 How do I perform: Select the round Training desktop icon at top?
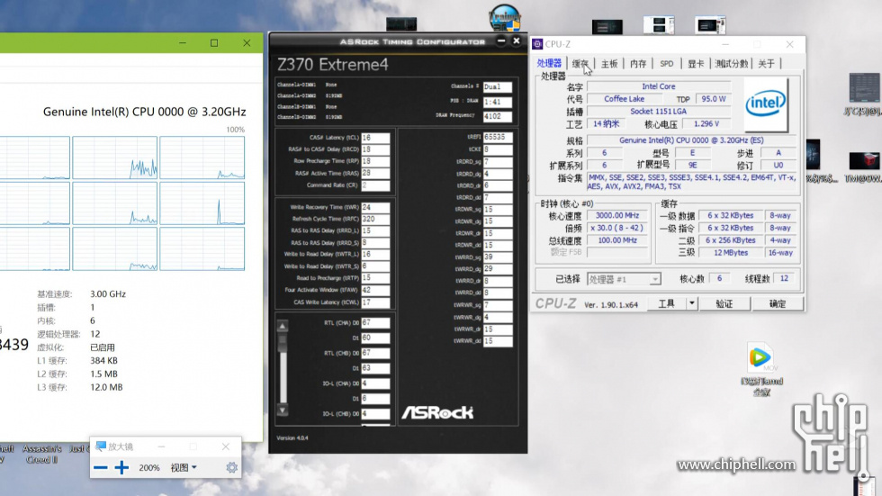coord(505,18)
